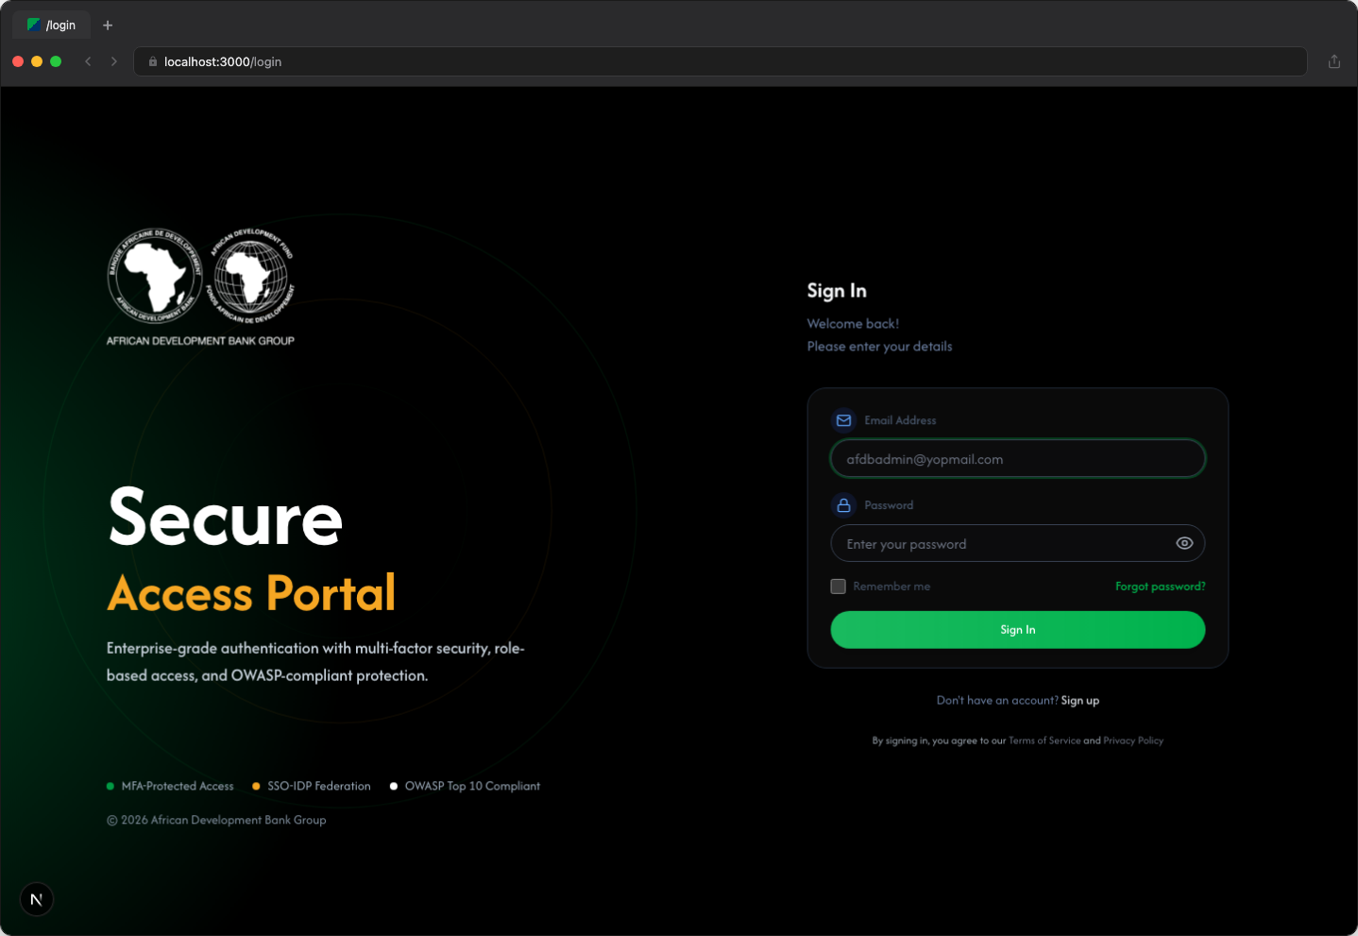Click the "Welcome back!" text

point(853,324)
